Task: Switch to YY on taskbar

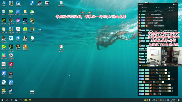Action: (x=30, y=100)
